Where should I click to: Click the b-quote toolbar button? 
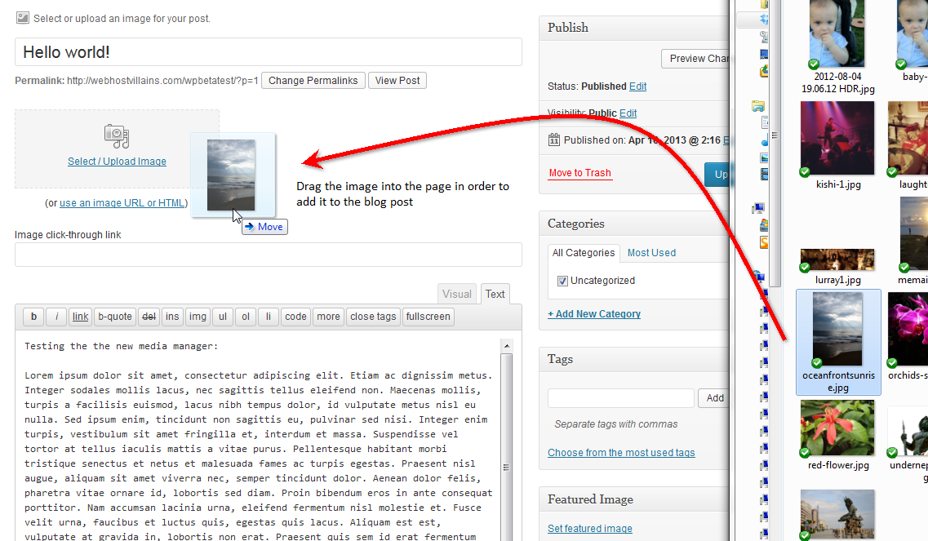pyautogui.click(x=114, y=317)
